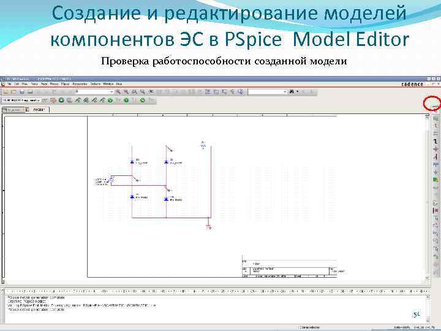Open the Macro menu
Image resolution: width=441 pixels, height=331 pixels.
[54, 84]
